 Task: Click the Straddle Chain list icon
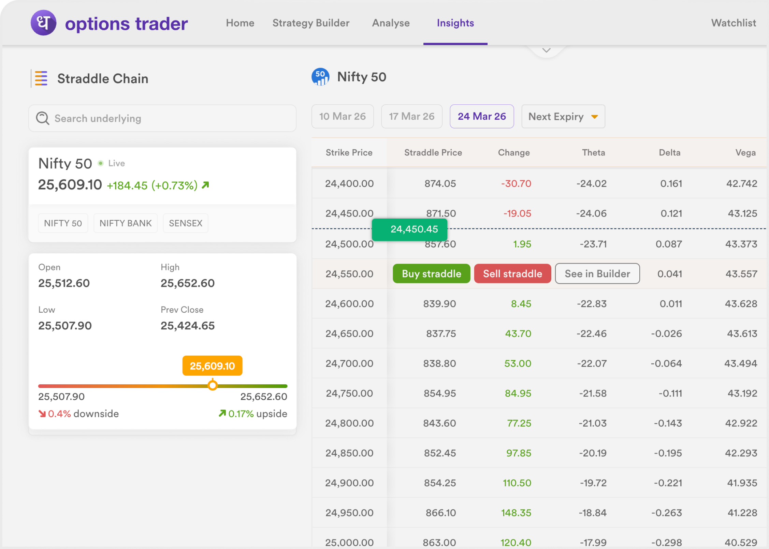41,78
